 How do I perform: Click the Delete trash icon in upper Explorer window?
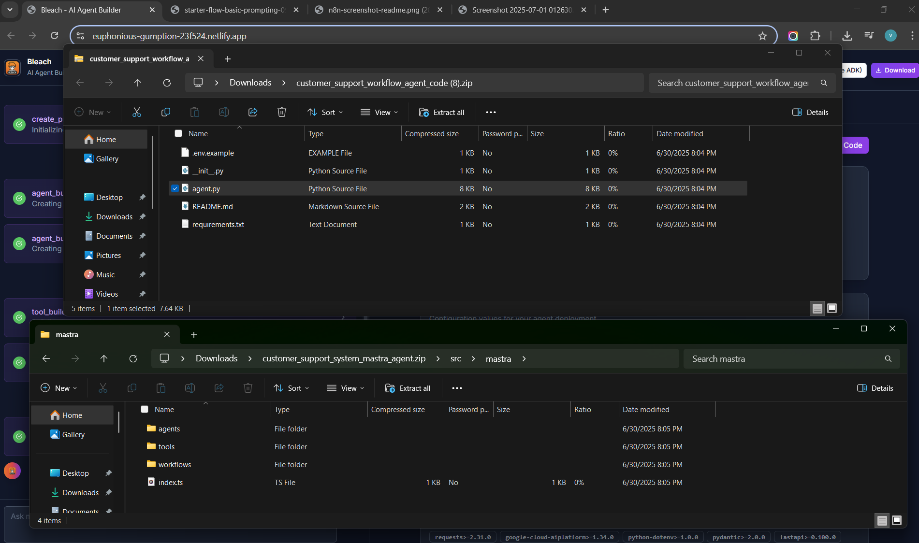pyautogui.click(x=281, y=112)
